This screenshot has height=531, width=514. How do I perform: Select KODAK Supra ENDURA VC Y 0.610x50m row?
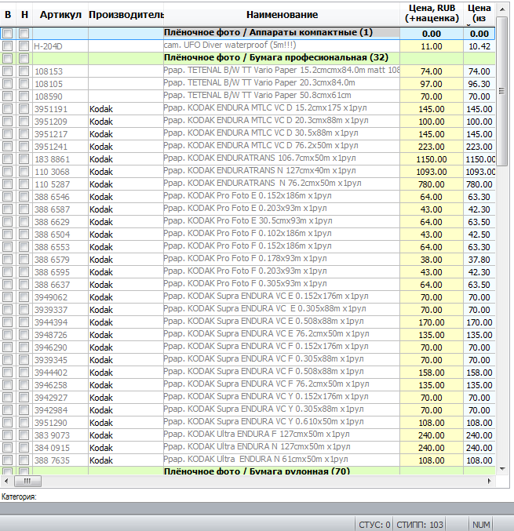click(x=247, y=422)
